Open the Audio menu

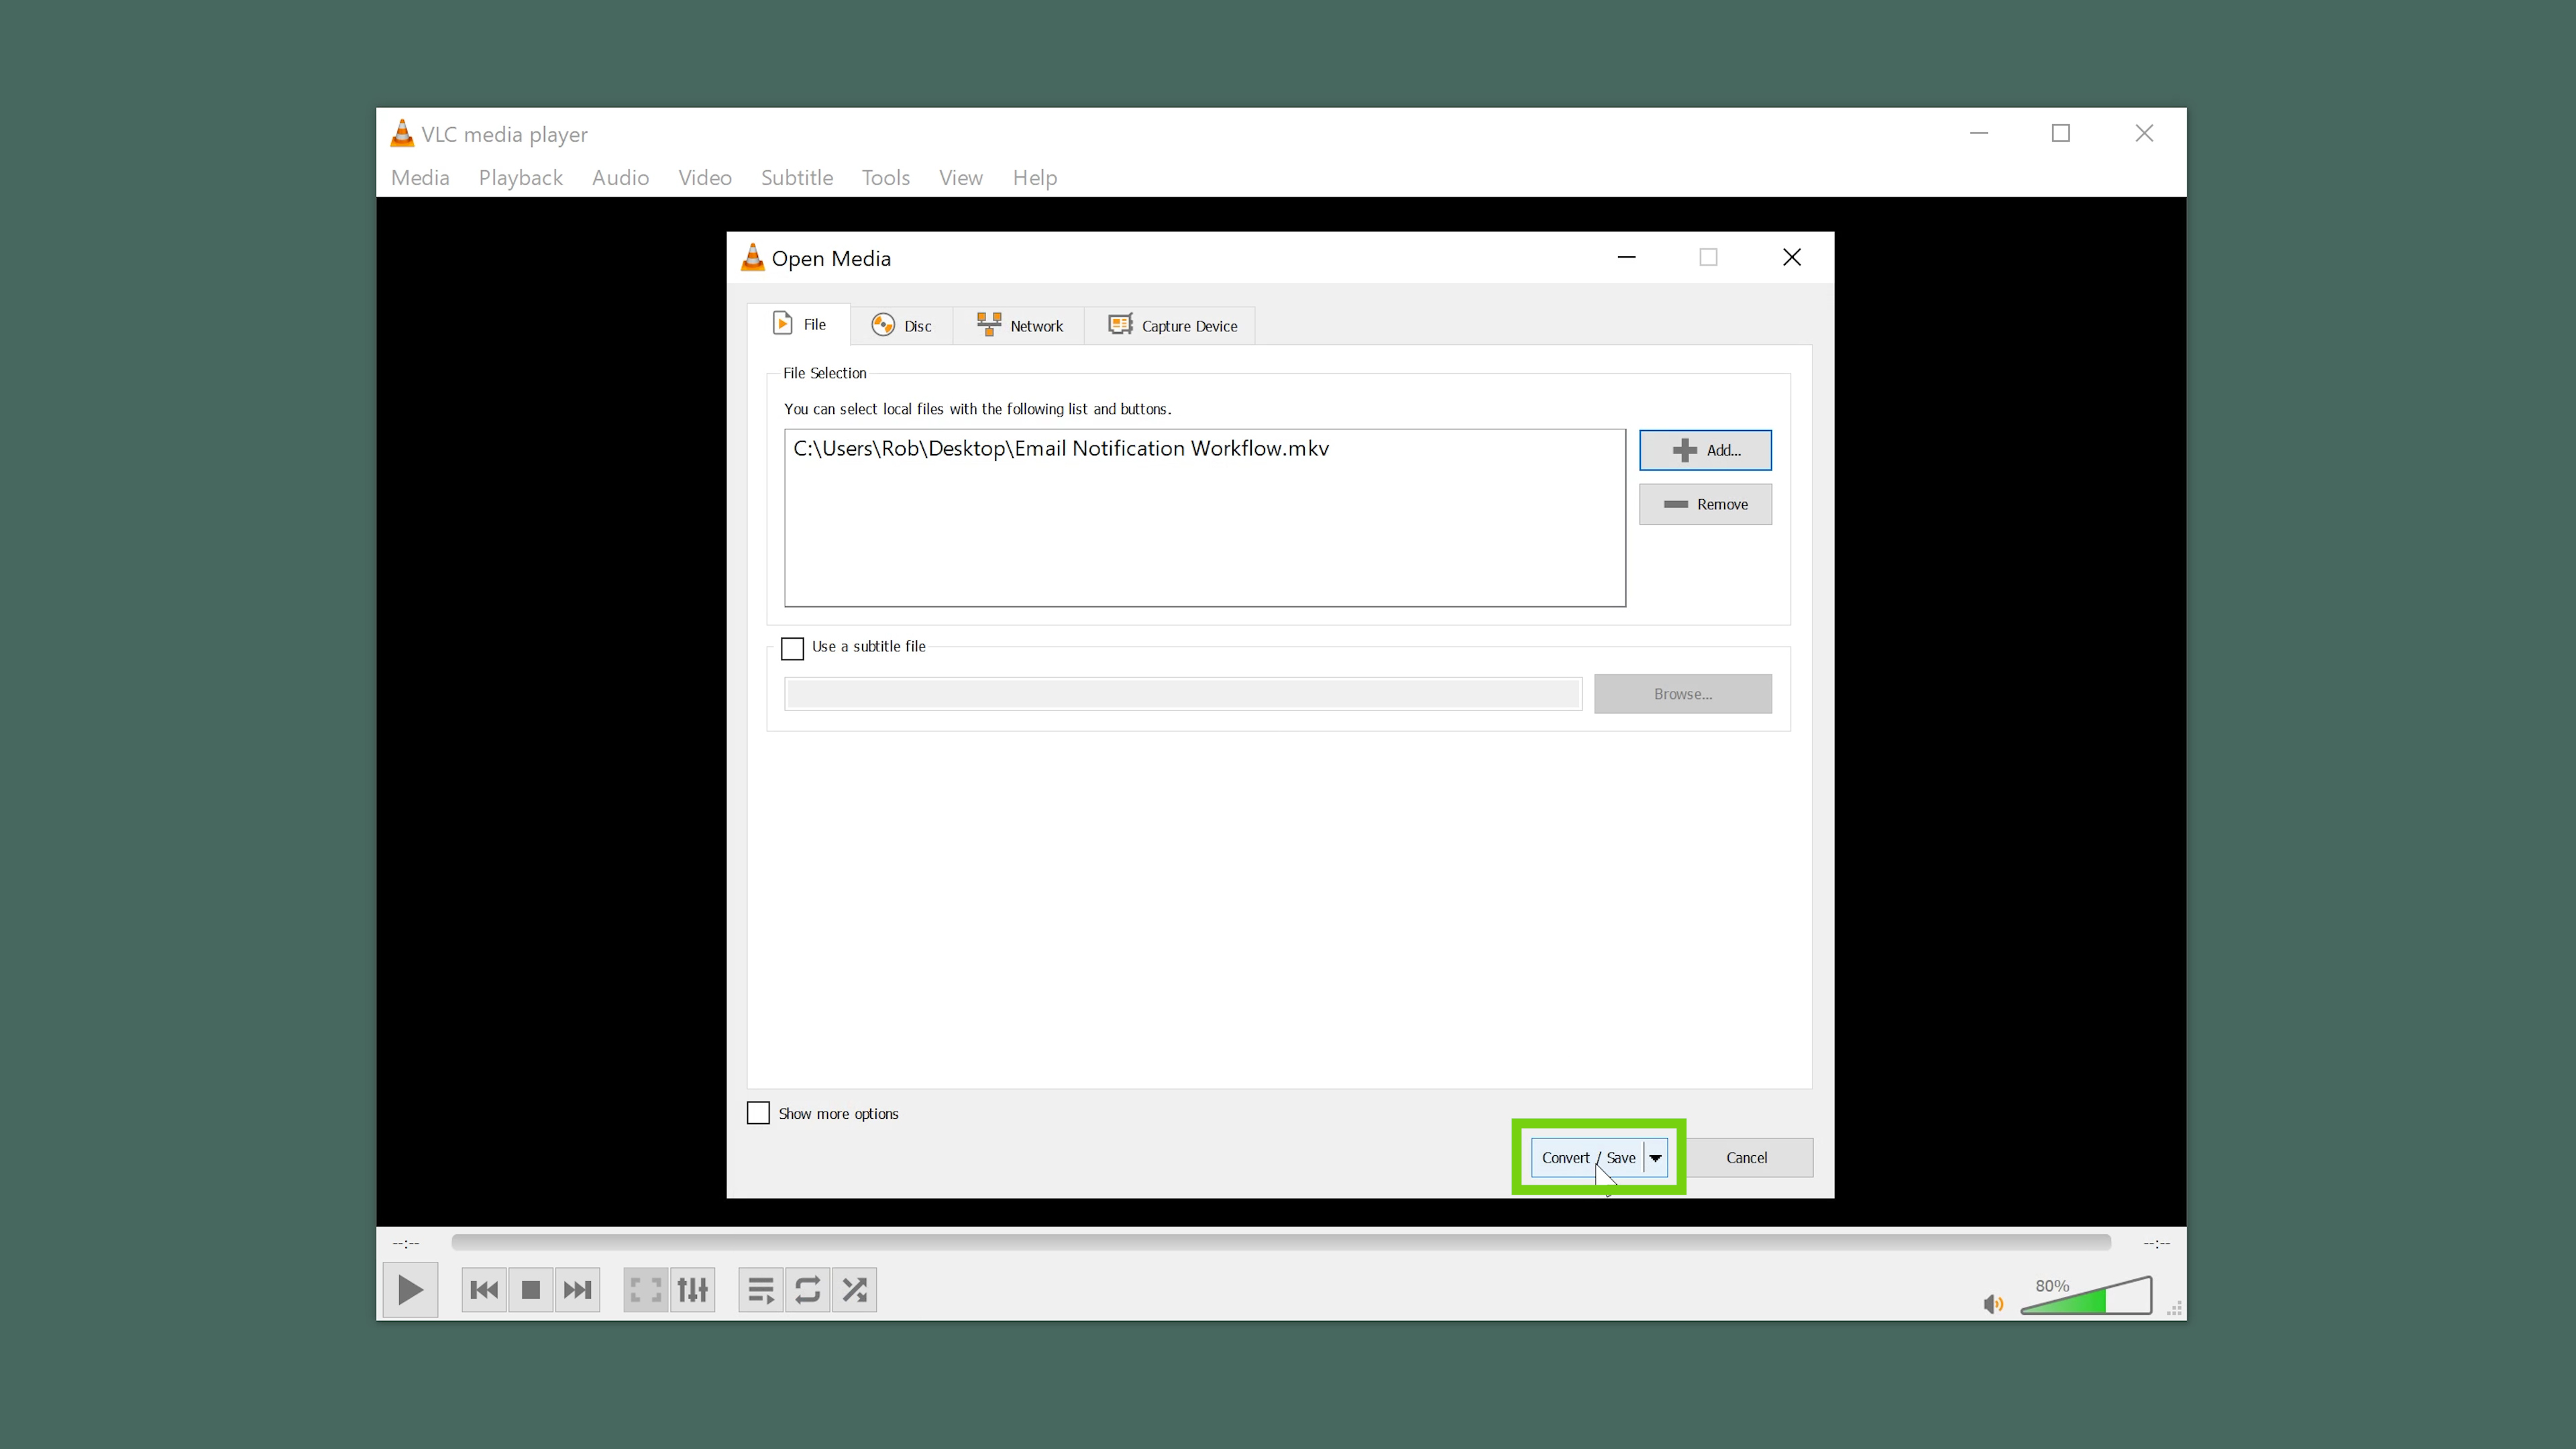pos(620,177)
